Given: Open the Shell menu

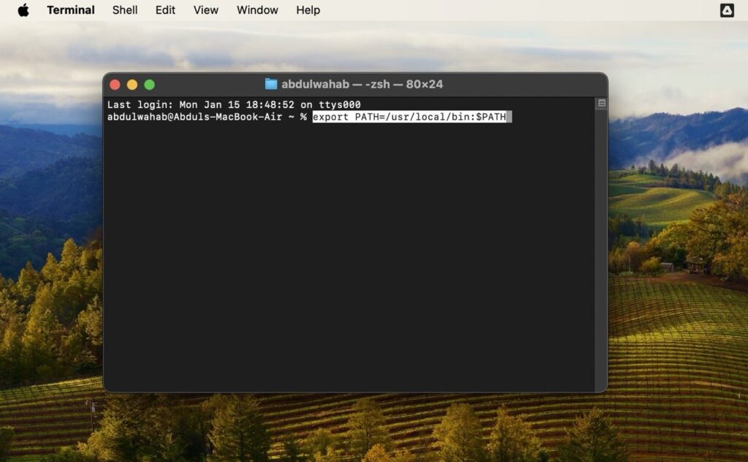Looking at the screenshot, I should [124, 10].
